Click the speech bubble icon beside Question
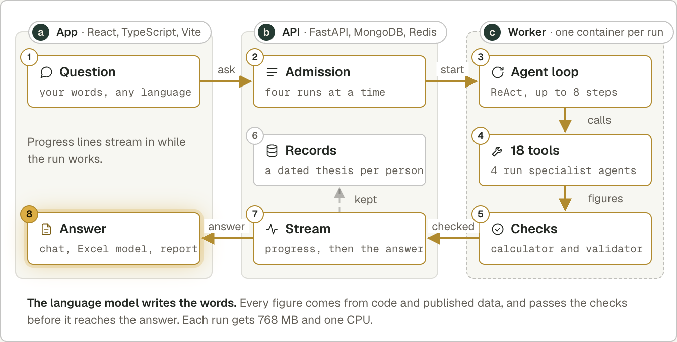677x342 pixels. [x=46, y=72]
